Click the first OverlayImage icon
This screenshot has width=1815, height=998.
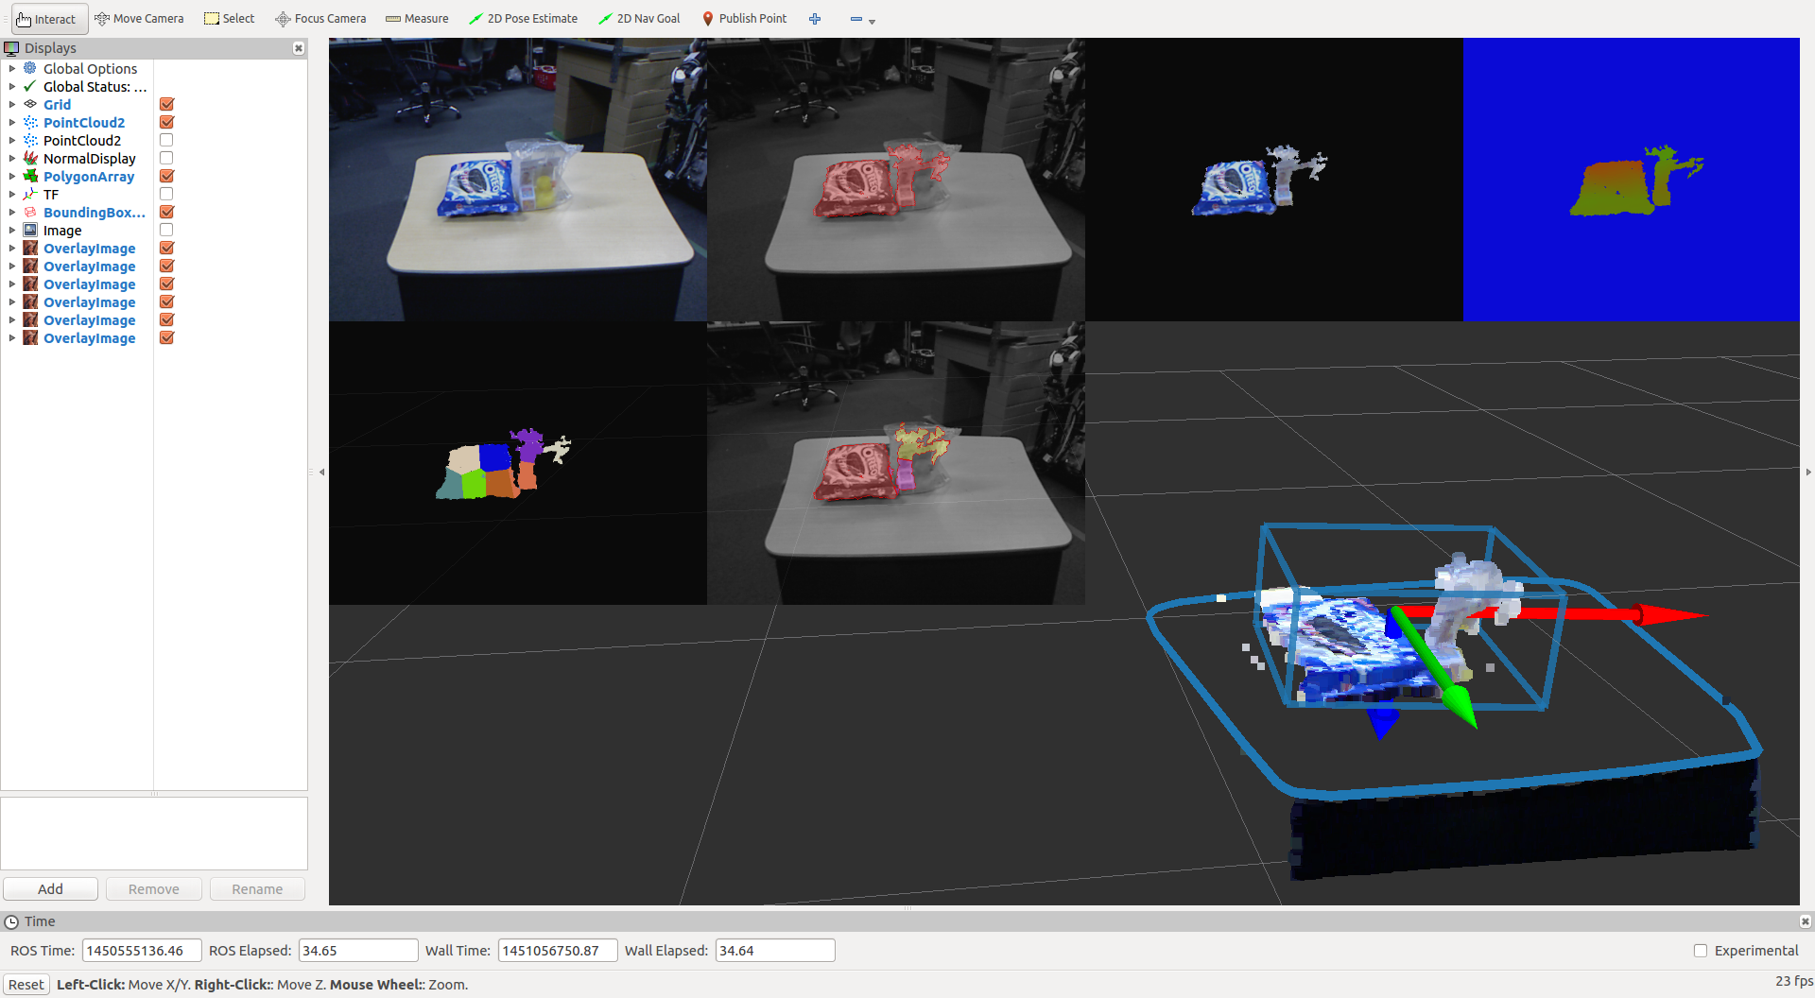pyautogui.click(x=30, y=248)
